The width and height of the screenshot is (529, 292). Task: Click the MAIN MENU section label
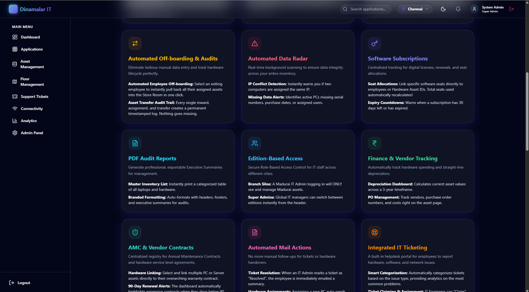pos(22,27)
